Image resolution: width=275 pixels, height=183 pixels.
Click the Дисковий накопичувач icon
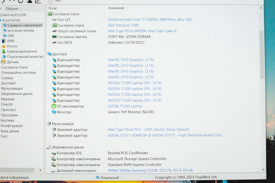point(54,171)
